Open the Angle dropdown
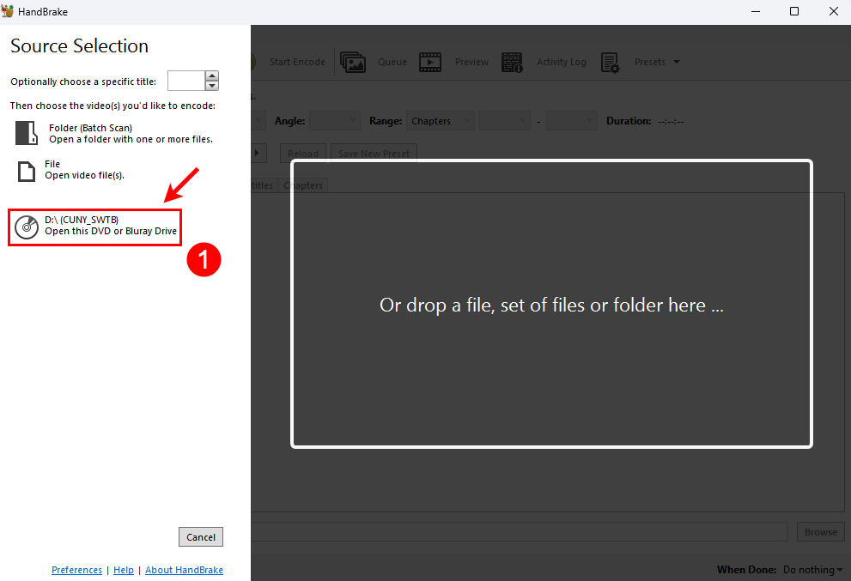851x581 pixels. click(335, 120)
